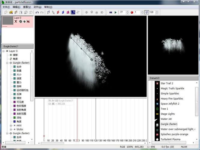Click the red record dot icon
The height and width of the screenshot is (150, 200).
[x=132, y=12]
